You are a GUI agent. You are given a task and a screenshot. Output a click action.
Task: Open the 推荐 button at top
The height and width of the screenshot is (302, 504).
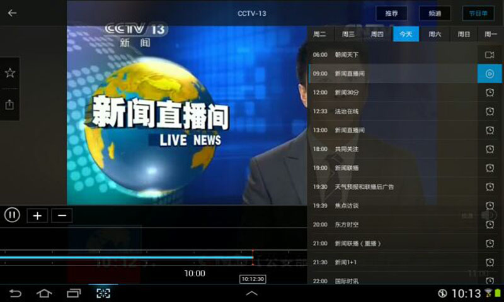coord(391,13)
